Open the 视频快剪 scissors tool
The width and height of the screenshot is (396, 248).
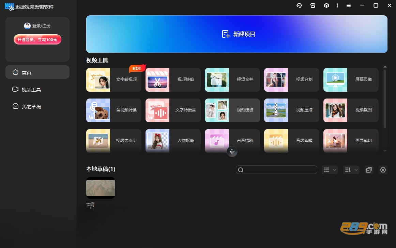pos(173,80)
